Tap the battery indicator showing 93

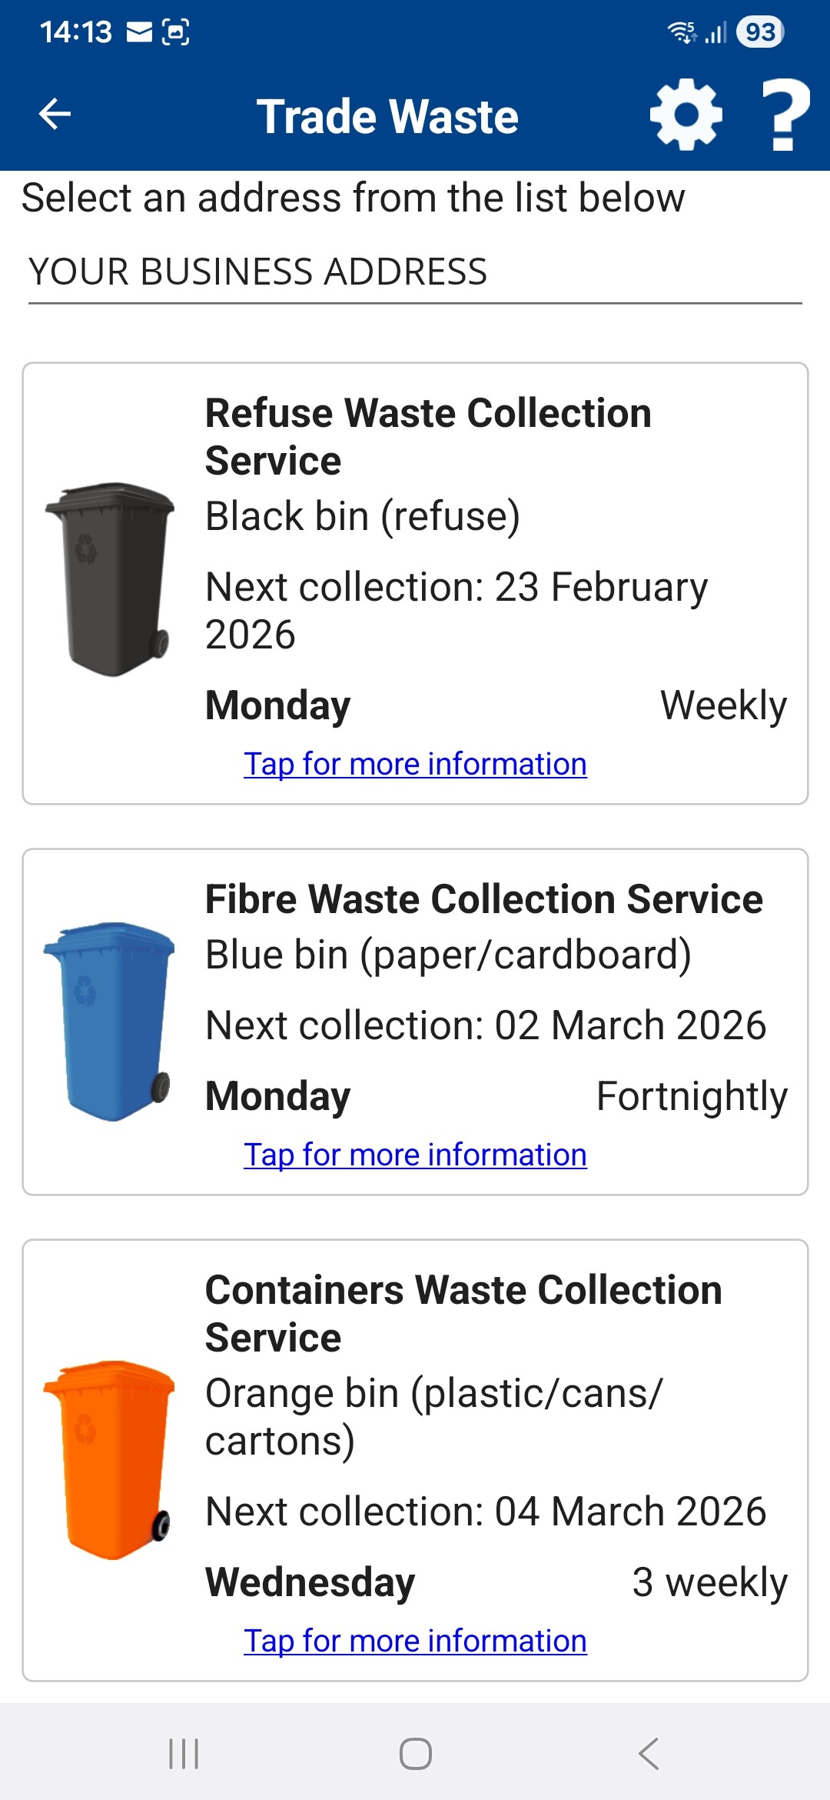pyautogui.click(x=759, y=32)
